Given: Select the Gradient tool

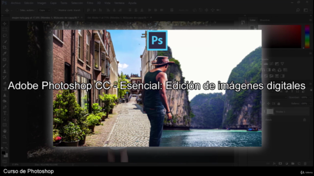Looking at the screenshot, I should 4,89.
